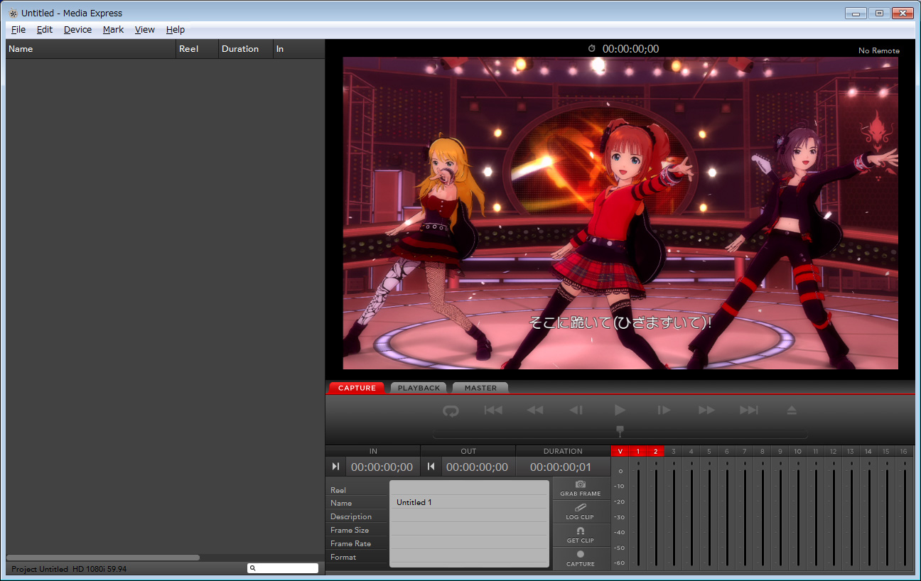The image size is (921, 581).
Task: Click the Eject tape icon
Action: [x=792, y=411]
